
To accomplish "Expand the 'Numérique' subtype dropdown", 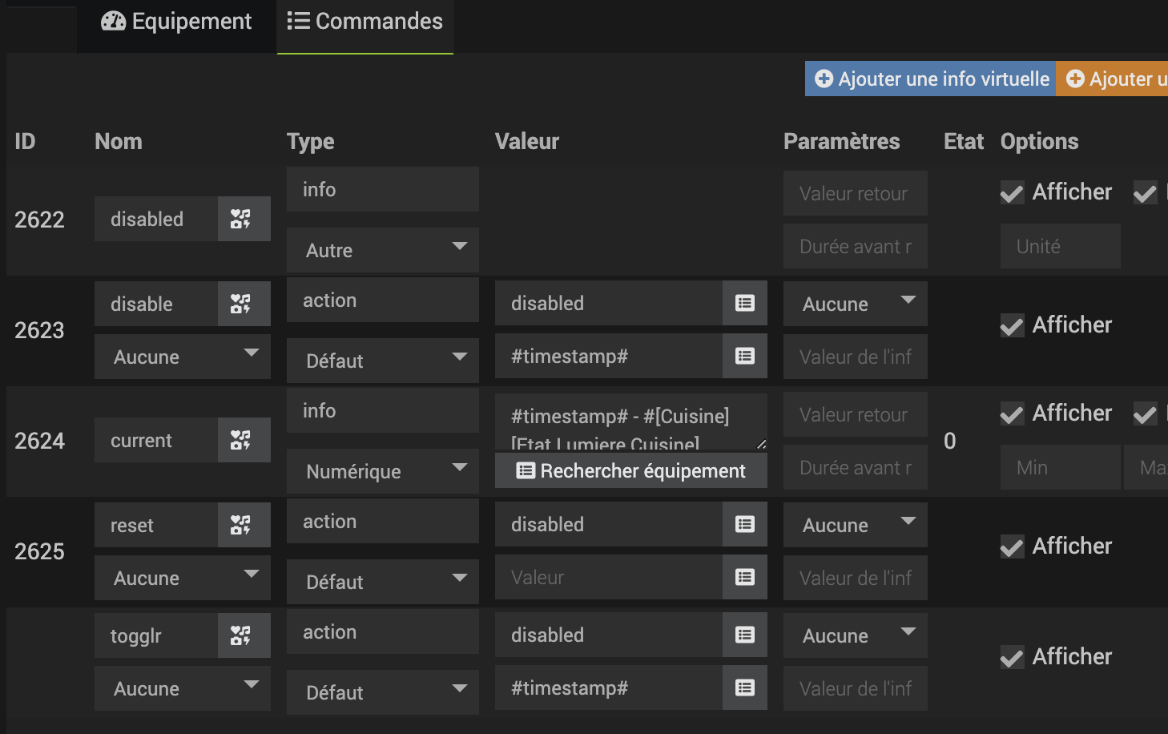I will 382,471.
